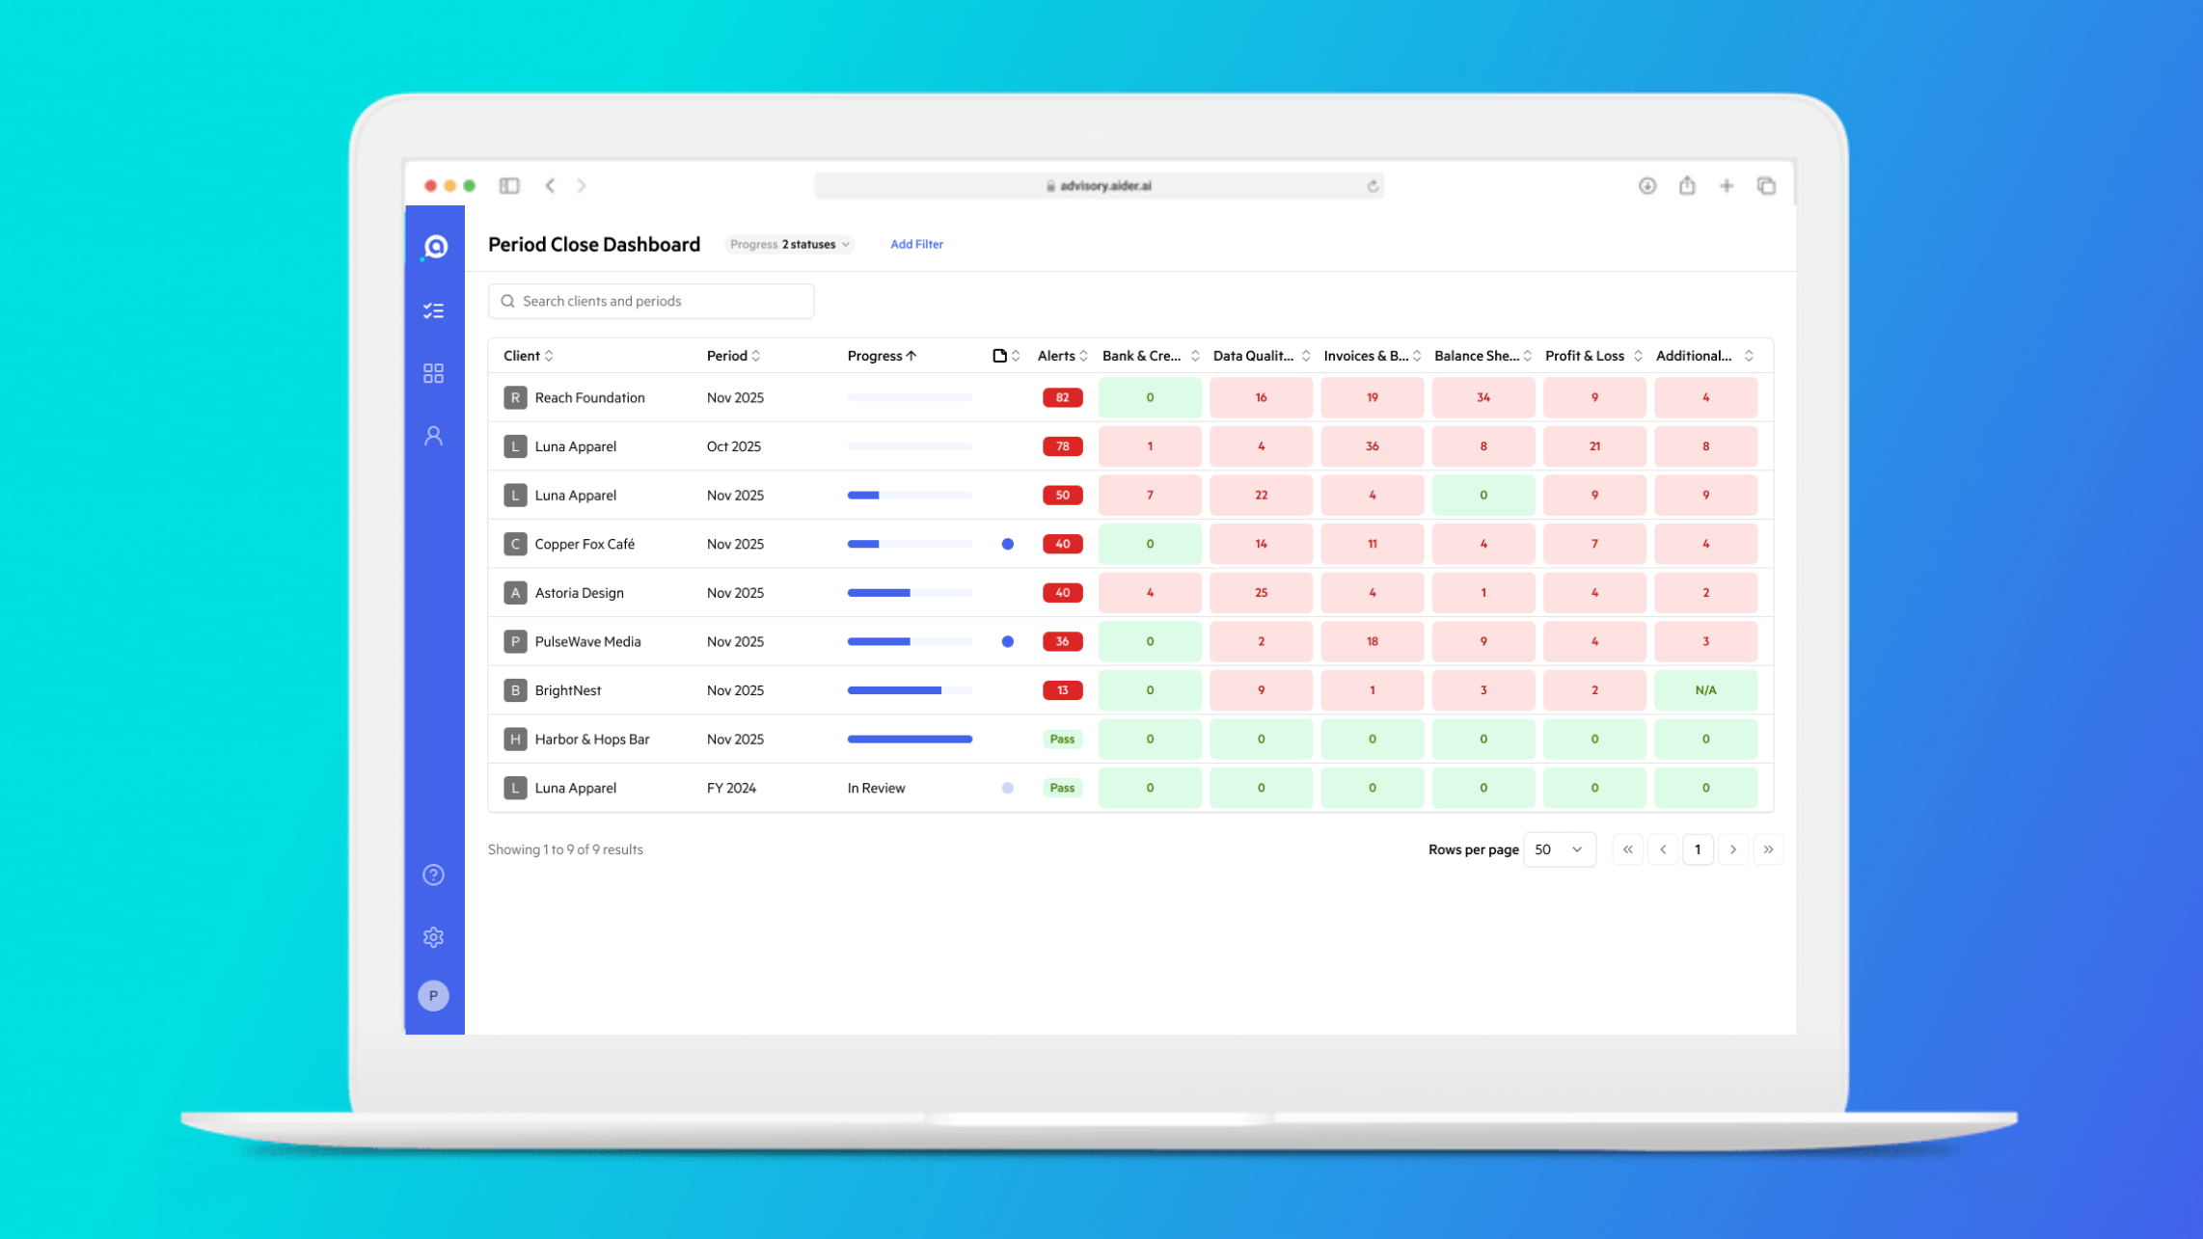Open the dashboard grid icon in sidebar
This screenshot has width=2203, height=1239.
click(x=433, y=373)
